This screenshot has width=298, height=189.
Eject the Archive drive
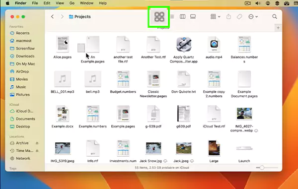pos(37,143)
